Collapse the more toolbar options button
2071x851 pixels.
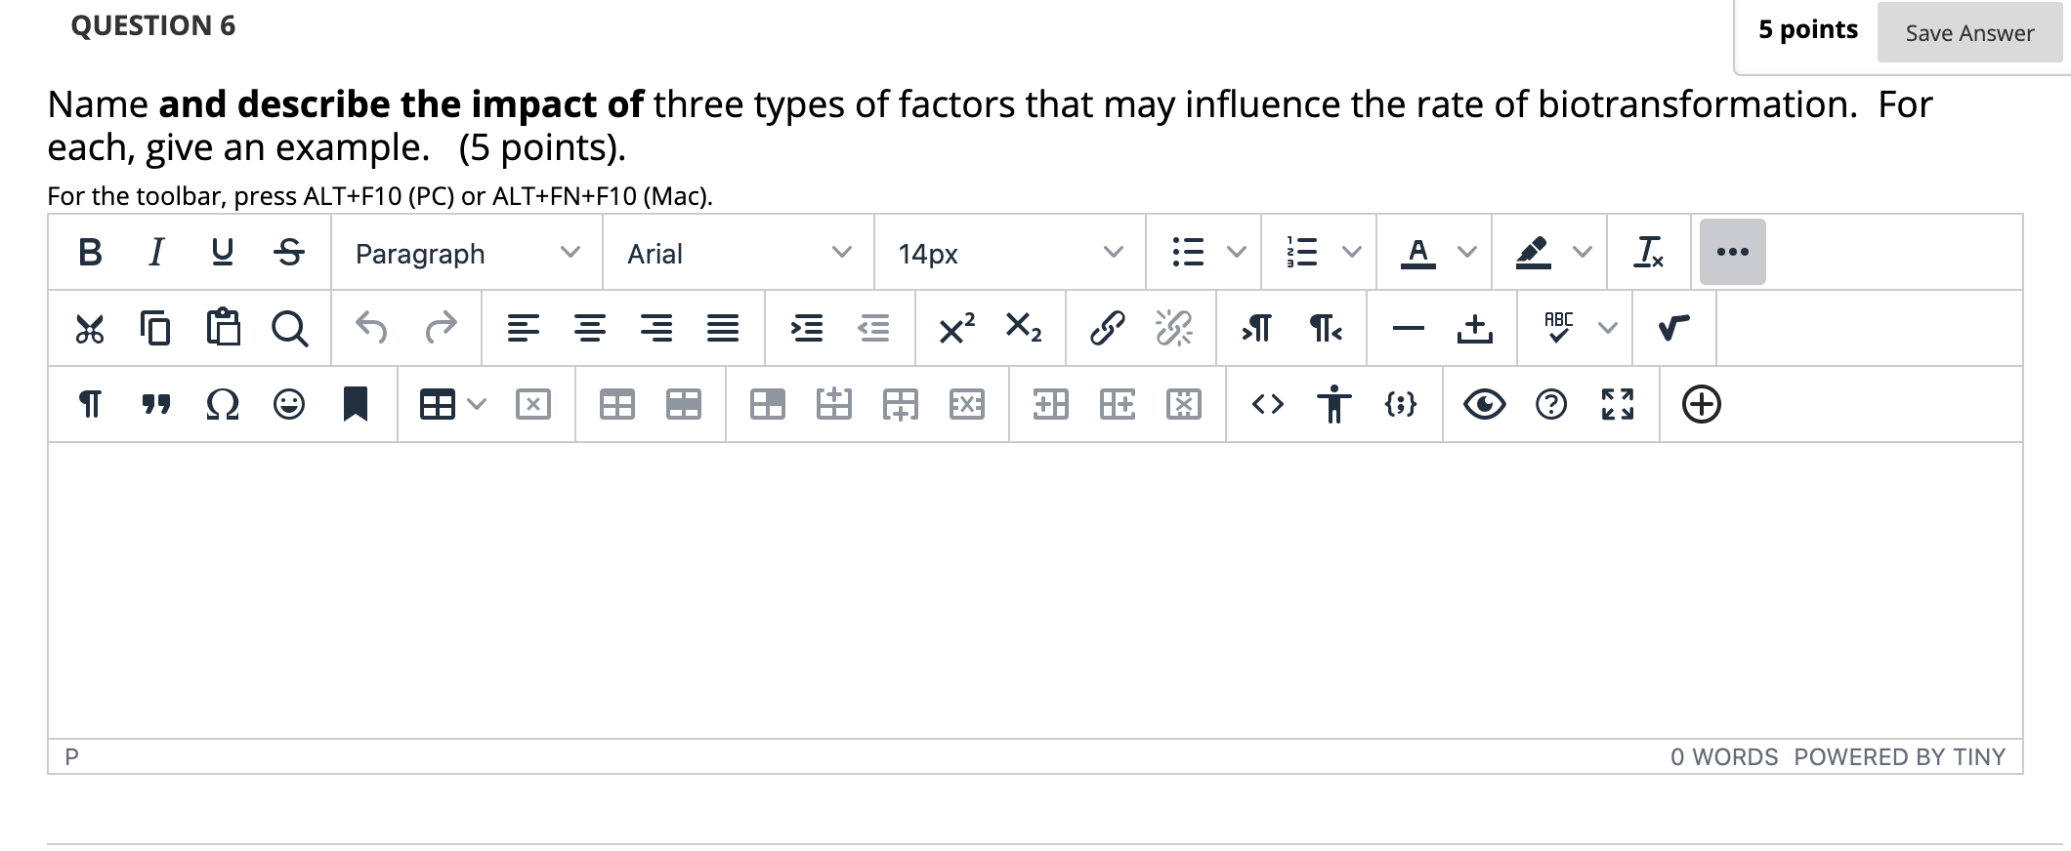pos(1732,252)
